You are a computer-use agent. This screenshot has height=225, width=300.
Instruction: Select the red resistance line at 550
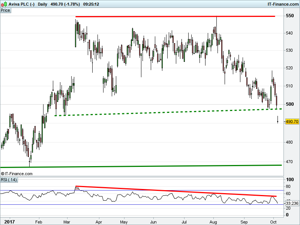(175, 16)
